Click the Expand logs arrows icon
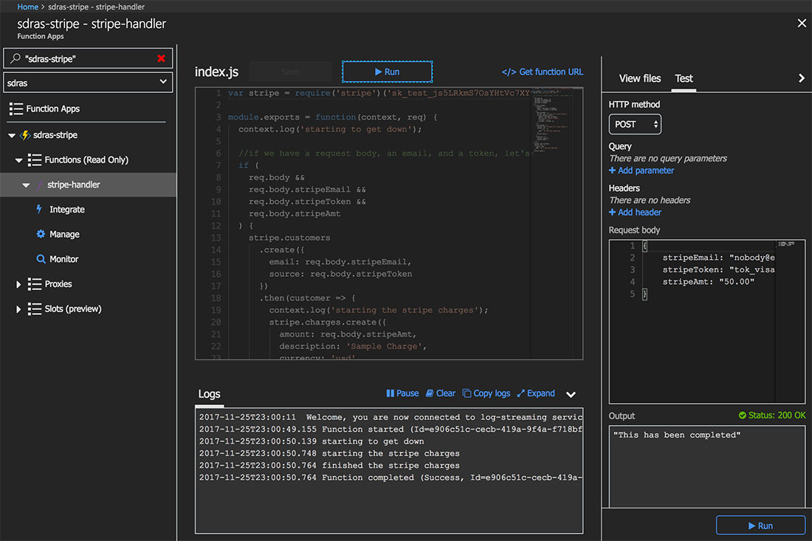 tap(521, 393)
